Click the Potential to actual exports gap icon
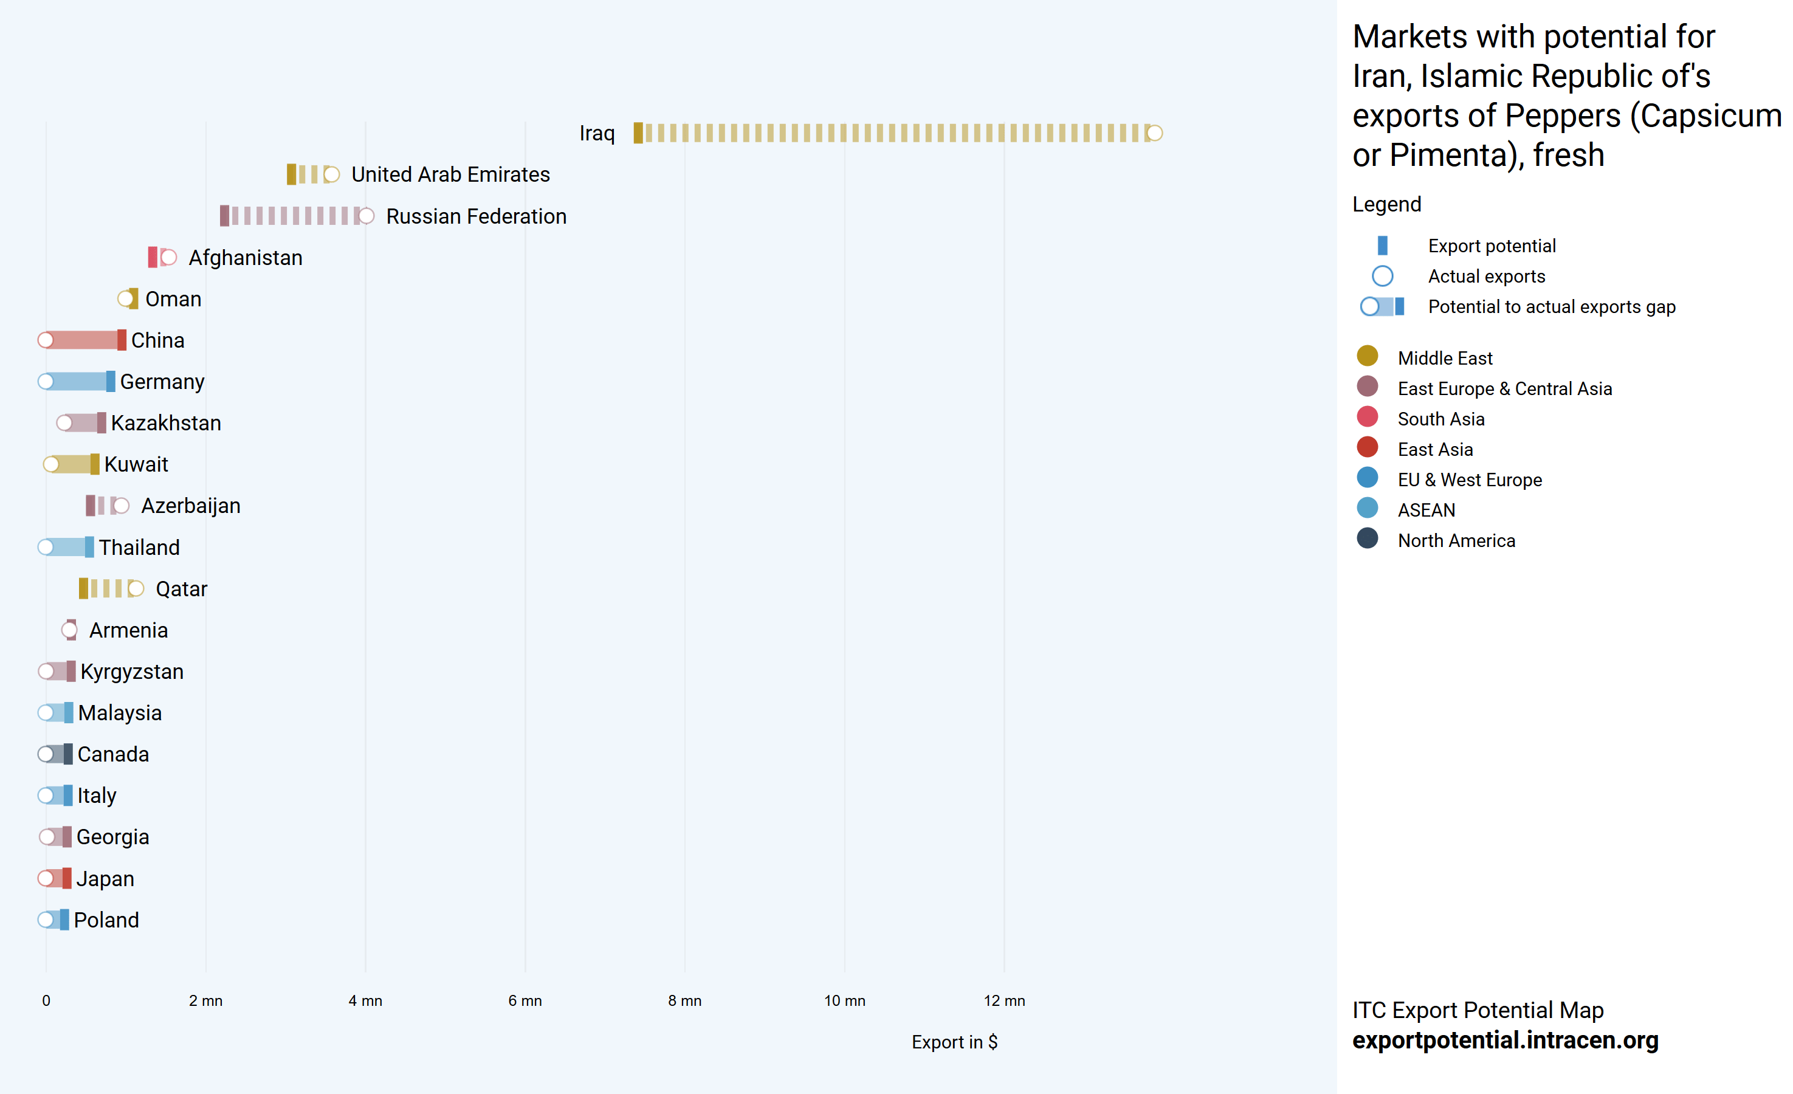 pos(1383,307)
